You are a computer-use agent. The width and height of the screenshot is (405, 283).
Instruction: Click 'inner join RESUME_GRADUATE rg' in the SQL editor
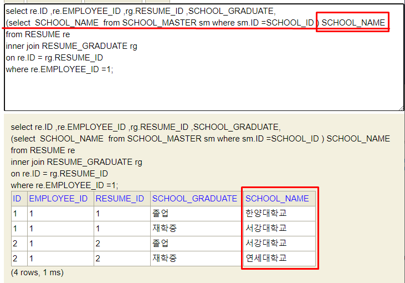71,46
